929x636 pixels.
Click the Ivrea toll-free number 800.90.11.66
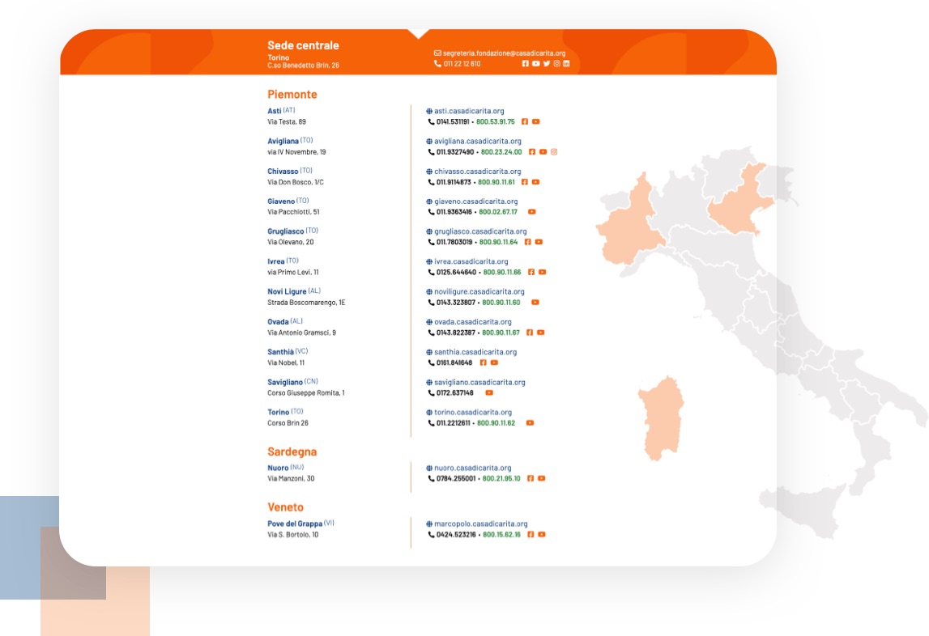point(502,273)
